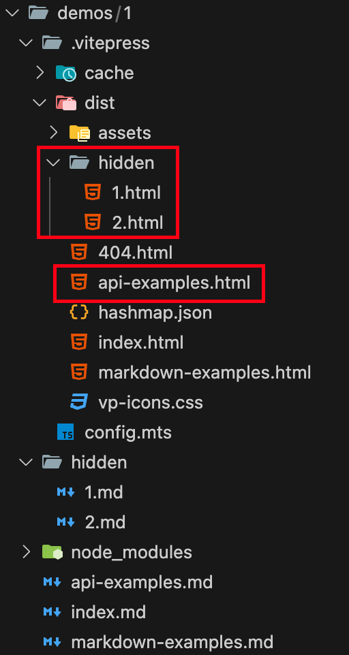This screenshot has width=349, height=655.
Task: Open 1.html in dist hidden folder
Action: [x=136, y=193]
